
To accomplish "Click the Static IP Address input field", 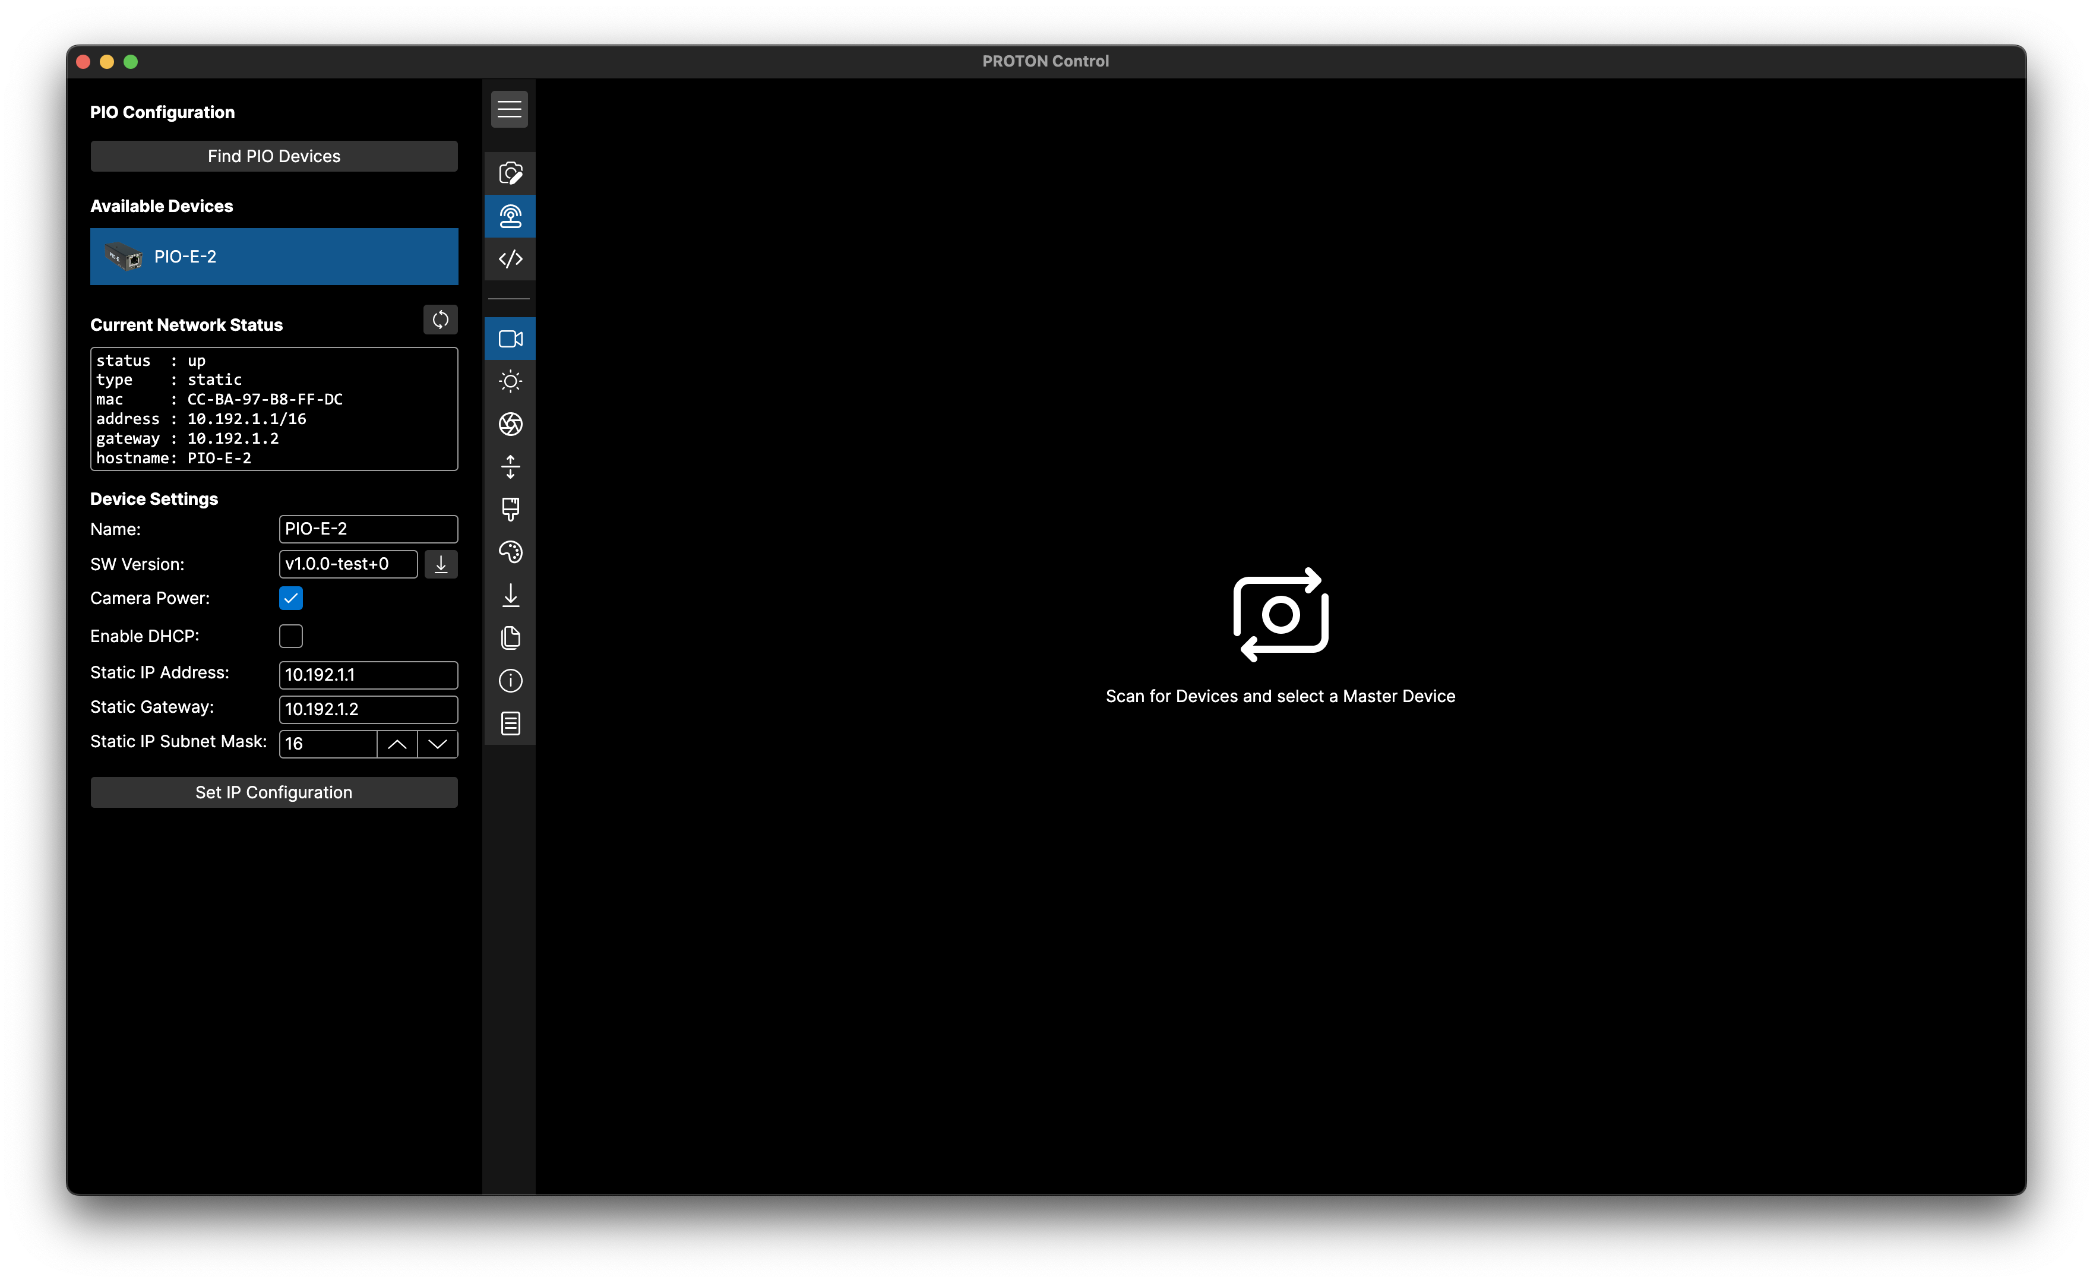I will [368, 675].
